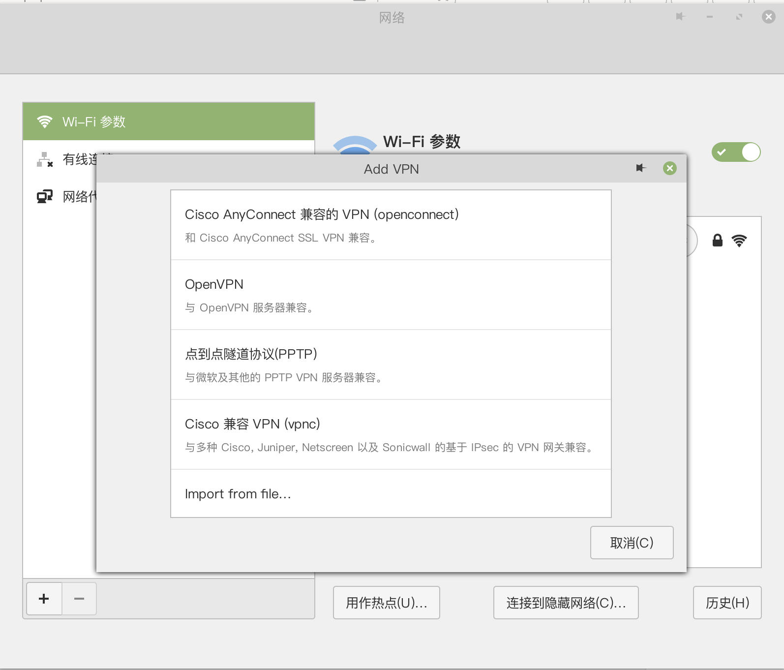Click the pin icon in 网络 window titlebar

pos(680,17)
